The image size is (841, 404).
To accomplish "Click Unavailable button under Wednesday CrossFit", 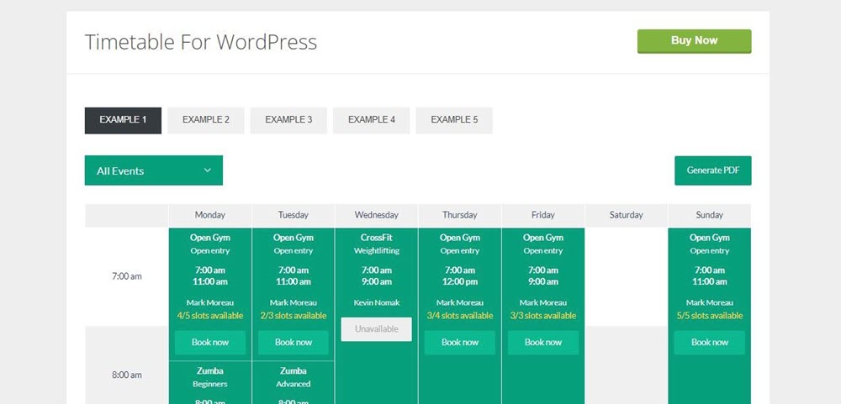I will point(376,329).
